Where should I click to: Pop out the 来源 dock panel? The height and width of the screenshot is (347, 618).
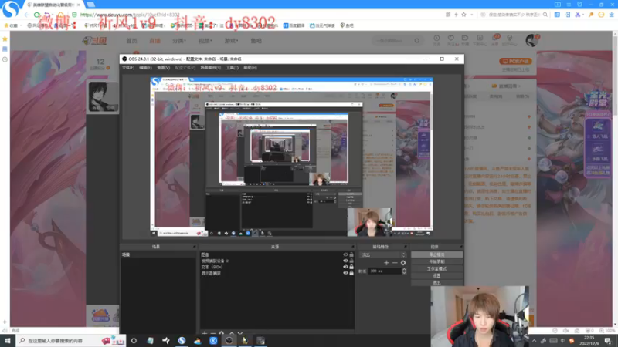(353, 247)
